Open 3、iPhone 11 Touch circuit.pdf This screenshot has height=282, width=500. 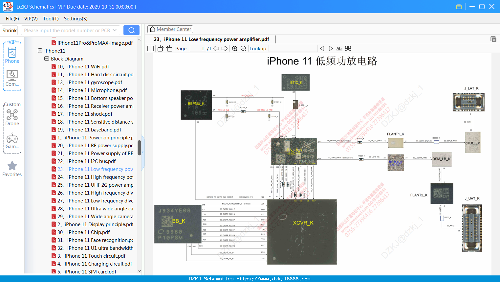pos(92,256)
